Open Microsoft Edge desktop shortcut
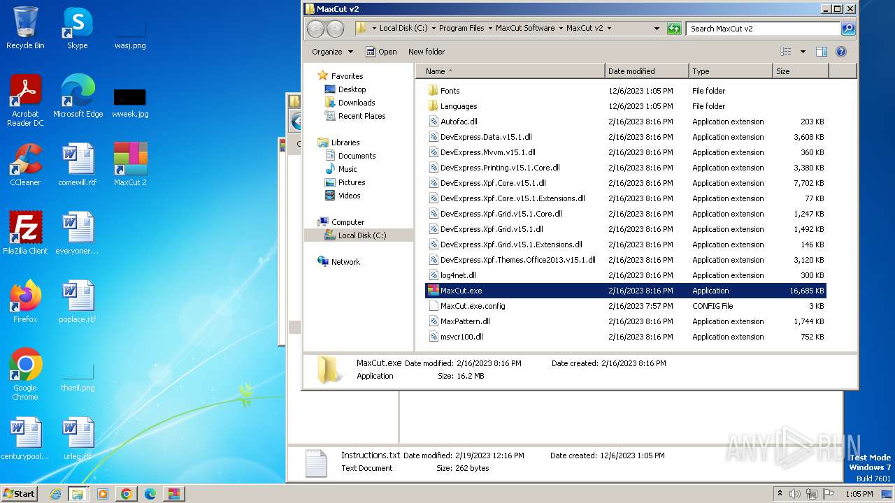 (78, 96)
